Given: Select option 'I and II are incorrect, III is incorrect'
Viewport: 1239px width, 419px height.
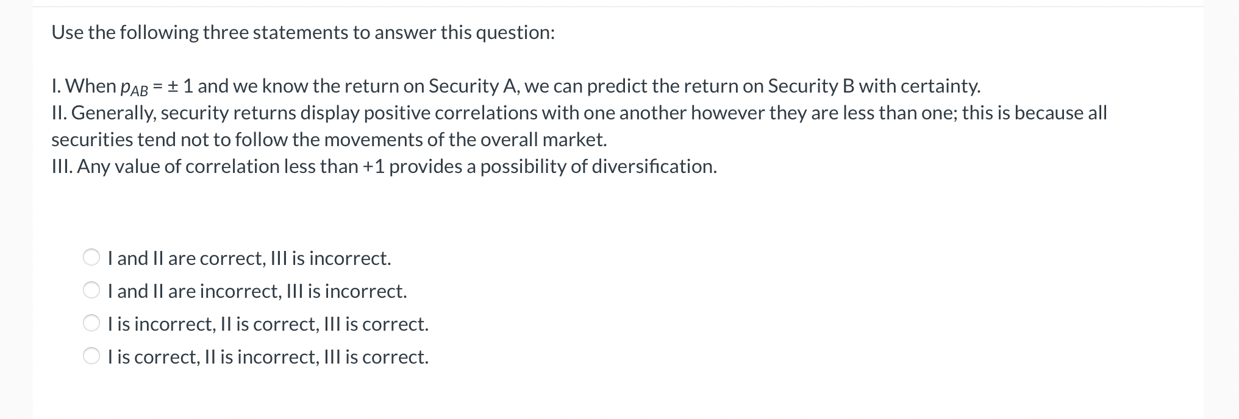Looking at the screenshot, I should (258, 292).
